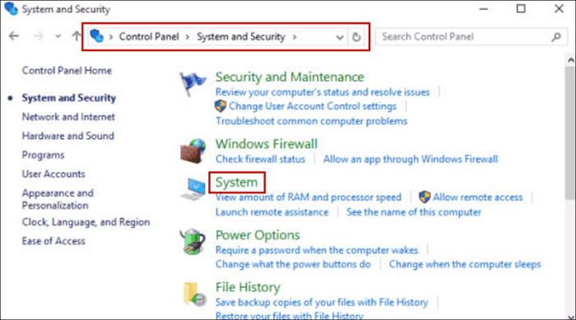Viewport: 576px width, 320px height.
Task: Click the search magnifier icon
Action: [556, 37]
